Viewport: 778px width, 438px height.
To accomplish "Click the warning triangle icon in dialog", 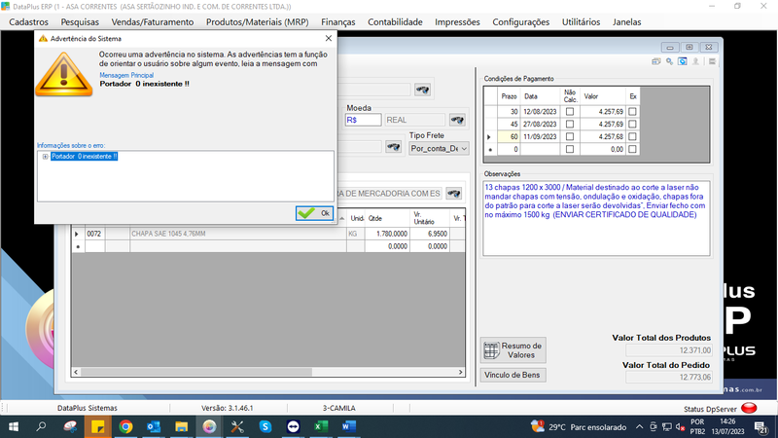I will [63, 75].
